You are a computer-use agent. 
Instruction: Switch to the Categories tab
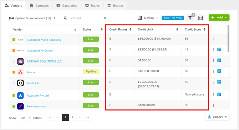(x=67, y=6)
